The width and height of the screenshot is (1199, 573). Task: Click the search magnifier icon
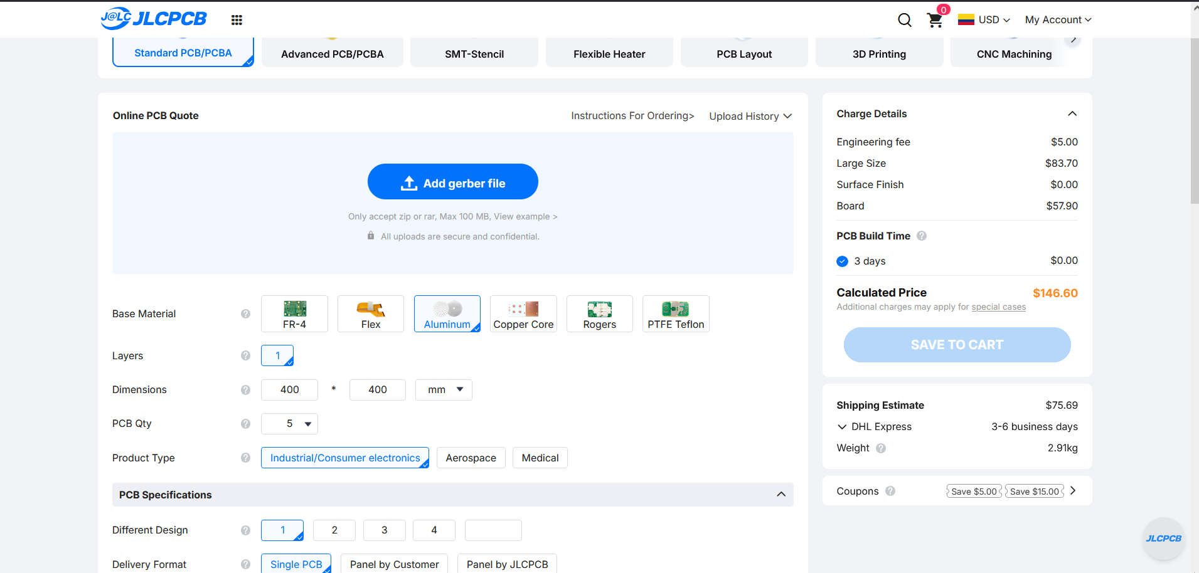(x=904, y=20)
